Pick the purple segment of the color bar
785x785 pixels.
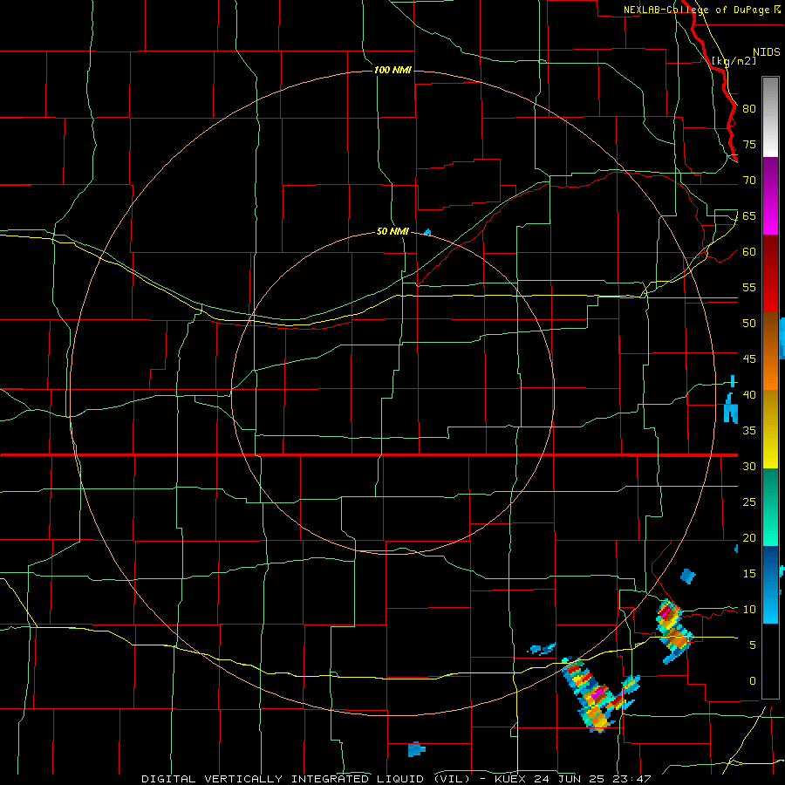click(770, 195)
